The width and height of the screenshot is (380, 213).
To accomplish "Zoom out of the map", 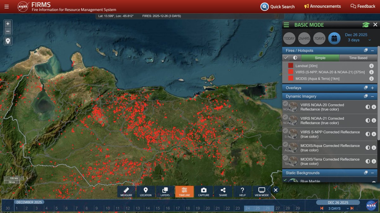I will pyautogui.click(x=8, y=31).
